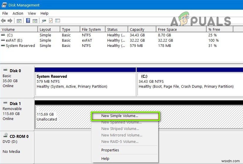
Task: Click the 34.43 GB capacity cell
Action: 137,35
